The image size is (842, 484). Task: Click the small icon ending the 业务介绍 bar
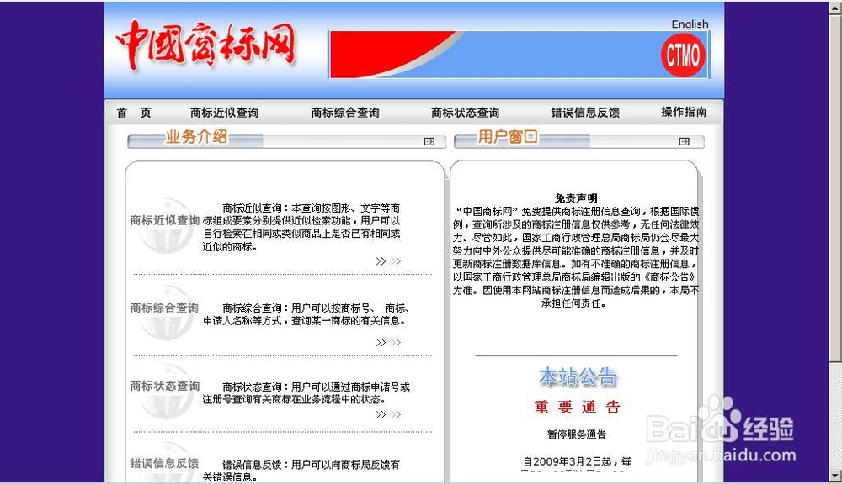coord(428,141)
